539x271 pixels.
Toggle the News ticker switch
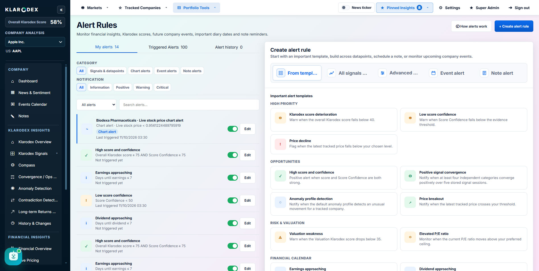pos(345,8)
